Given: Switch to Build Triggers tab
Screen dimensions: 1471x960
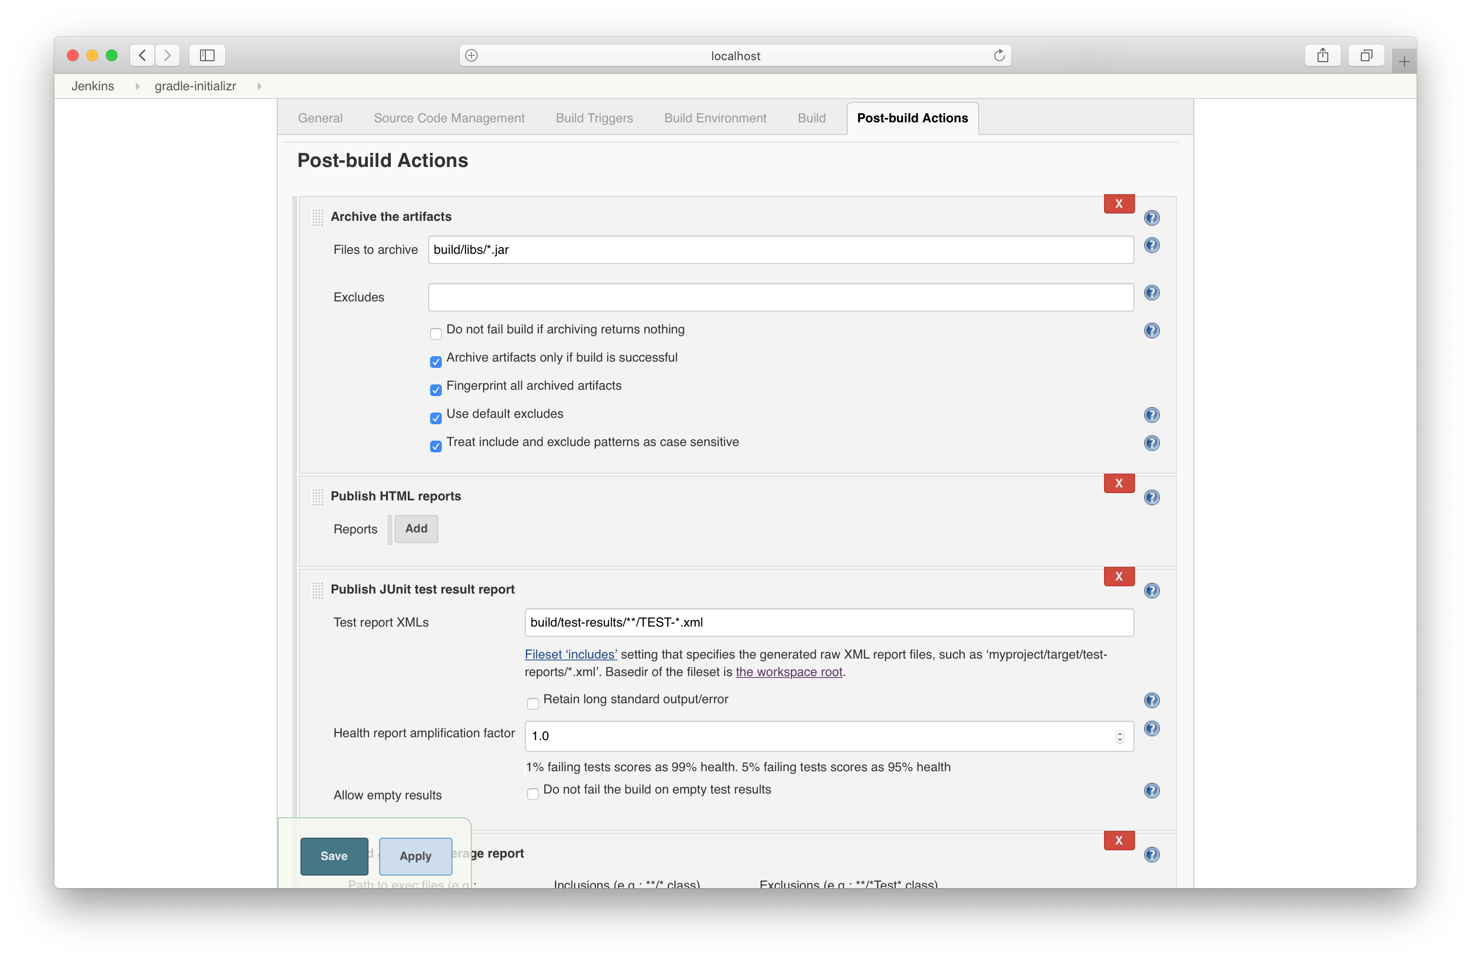Looking at the screenshot, I should click(x=594, y=118).
